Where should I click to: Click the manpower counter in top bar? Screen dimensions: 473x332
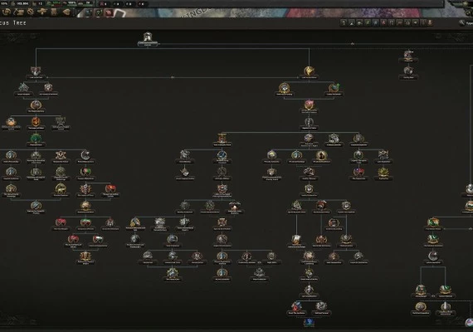21,3
